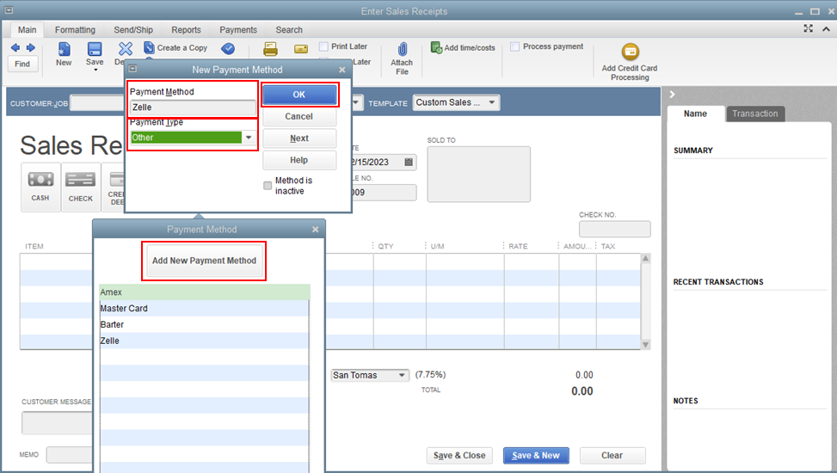Create a New sales receipt

pos(64,54)
